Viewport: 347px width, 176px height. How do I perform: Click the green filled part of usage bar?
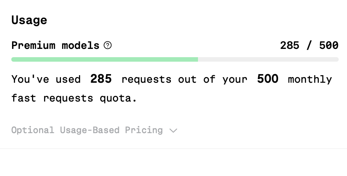click(x=105, y=59)
